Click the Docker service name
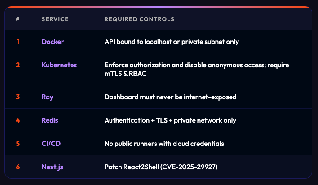The image size is (318, 185). 53,42
